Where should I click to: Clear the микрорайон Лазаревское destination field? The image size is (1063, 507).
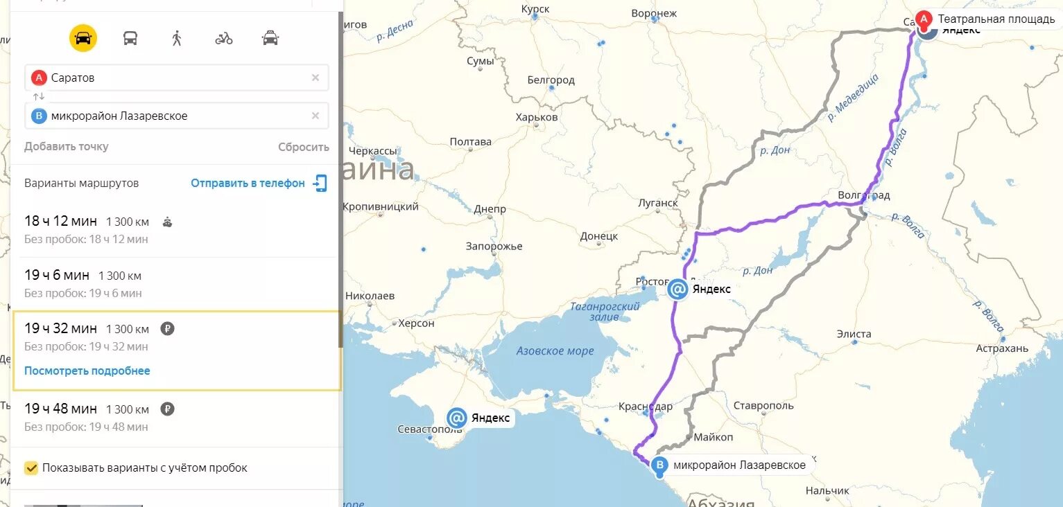(x=316, y=116)
